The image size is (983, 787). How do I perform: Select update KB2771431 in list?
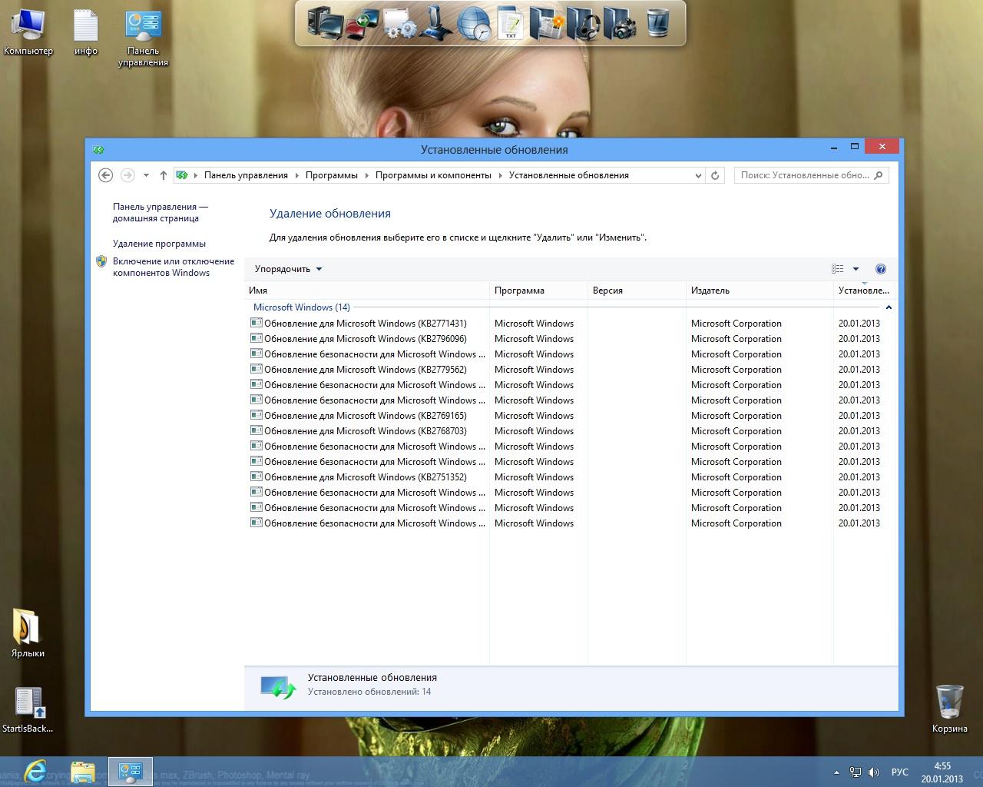[x=365, y=324]
